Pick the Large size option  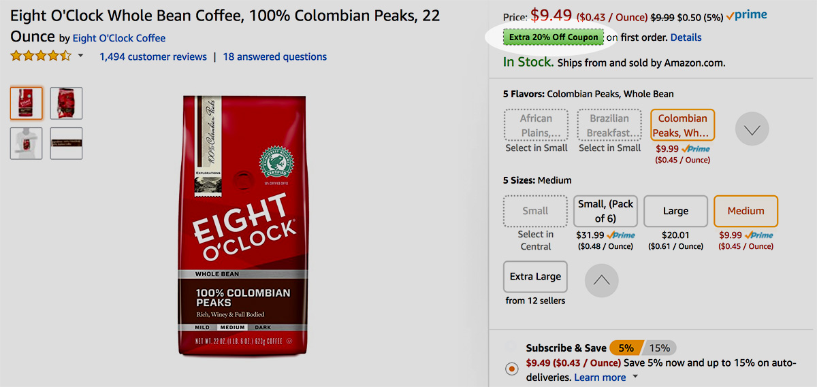675,211
